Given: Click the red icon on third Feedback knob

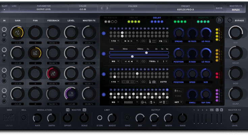Looking at the screenshot, I should 52,72.
